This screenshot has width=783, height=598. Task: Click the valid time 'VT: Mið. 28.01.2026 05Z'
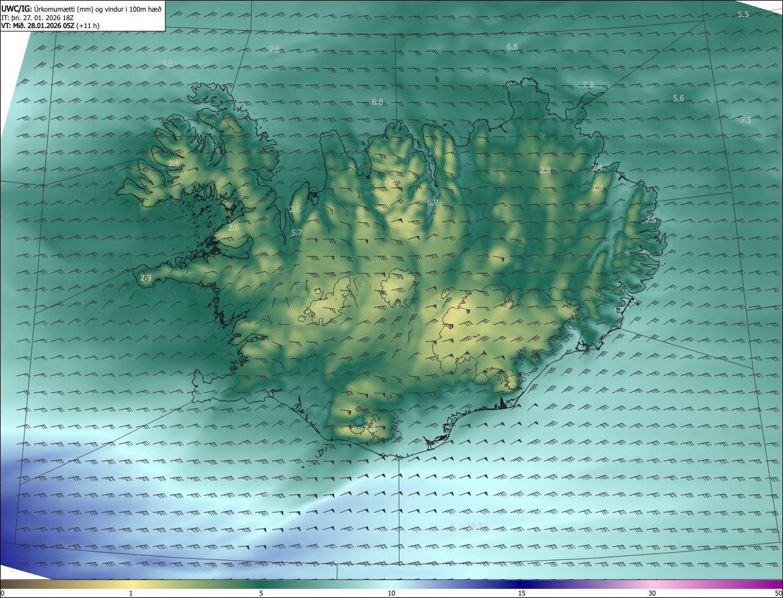tap(39, 26)
